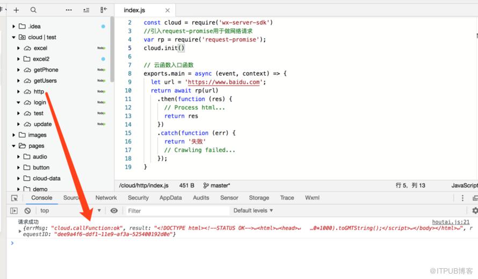The width and height of the screenshot is (478, 279).
Task: Click the master branch indicator in status bar
Action: (x=216, y=185)
